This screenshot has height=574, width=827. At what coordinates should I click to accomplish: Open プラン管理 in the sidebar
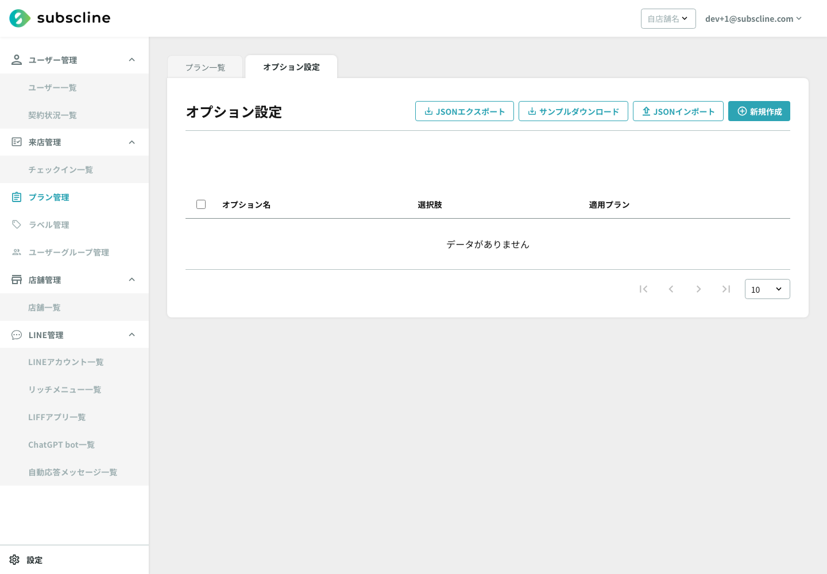[74, 197]
